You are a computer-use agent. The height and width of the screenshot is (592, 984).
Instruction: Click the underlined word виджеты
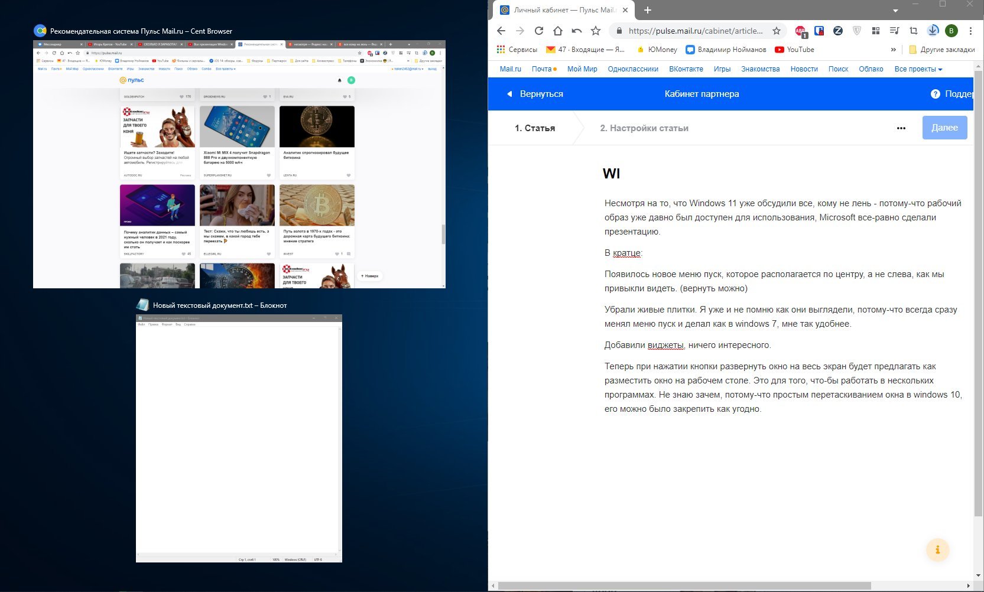pos(665,345)
